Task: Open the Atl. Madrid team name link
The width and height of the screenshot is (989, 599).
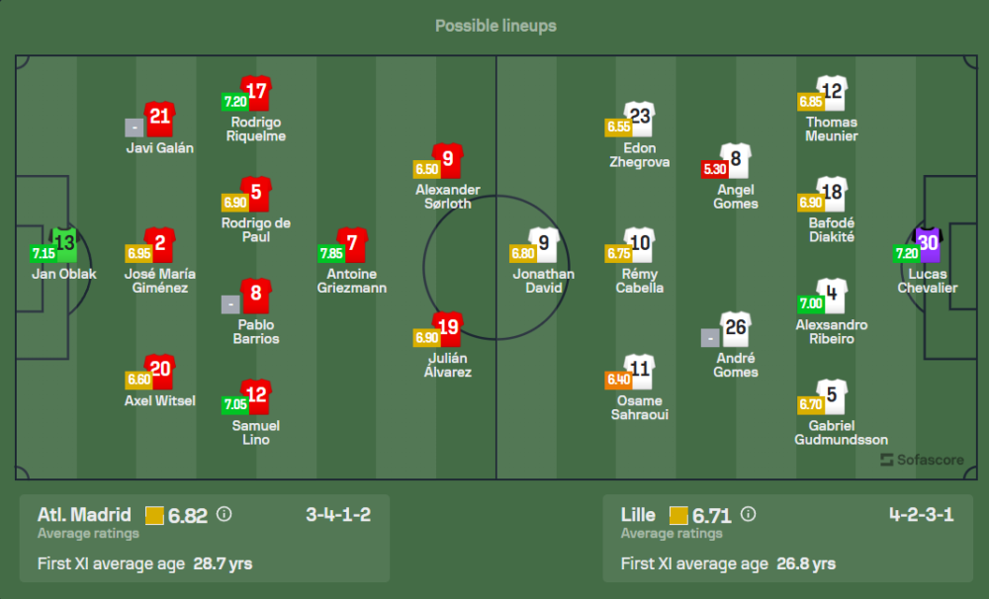Action: 84,514
